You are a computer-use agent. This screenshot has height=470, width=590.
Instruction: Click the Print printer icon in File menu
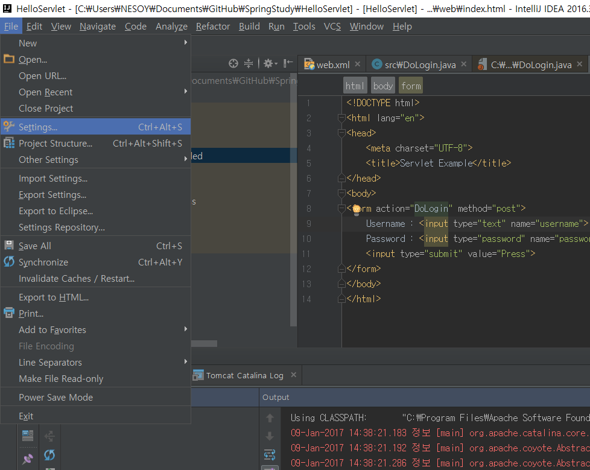click(x=8, y=313)
